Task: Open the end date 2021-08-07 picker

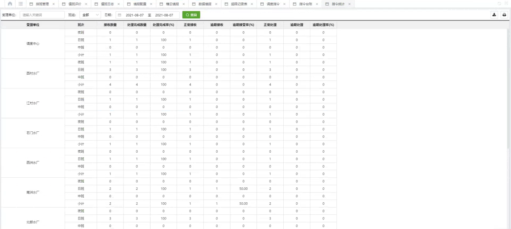Action: click(x=164, y=15)
